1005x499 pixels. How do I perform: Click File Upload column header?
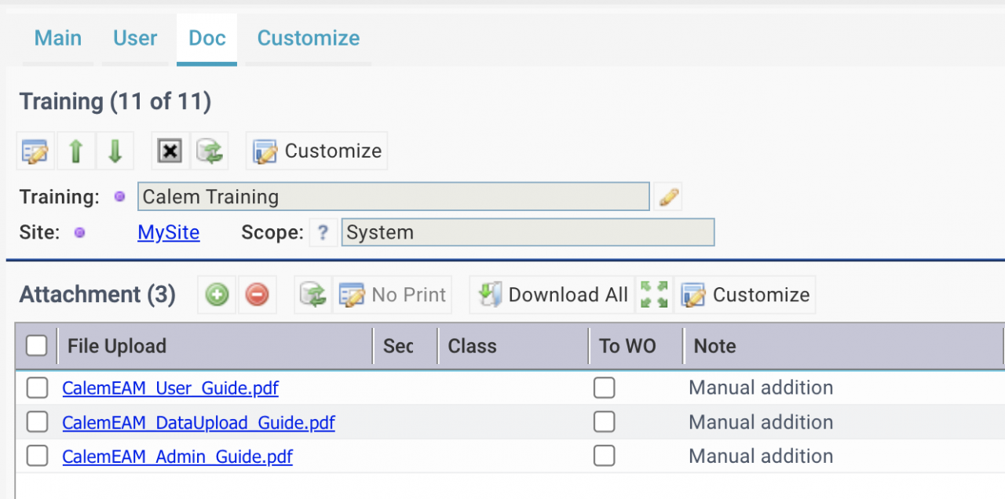[215, 346]
